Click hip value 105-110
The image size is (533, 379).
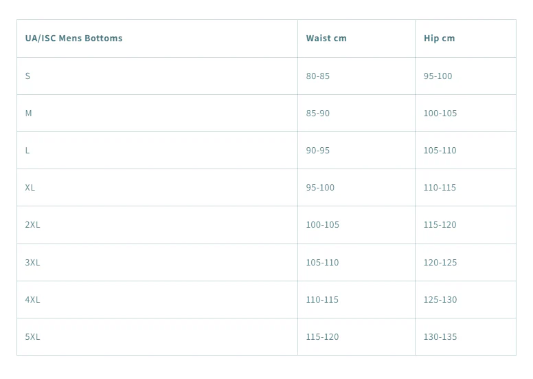(x=440, y=150)
